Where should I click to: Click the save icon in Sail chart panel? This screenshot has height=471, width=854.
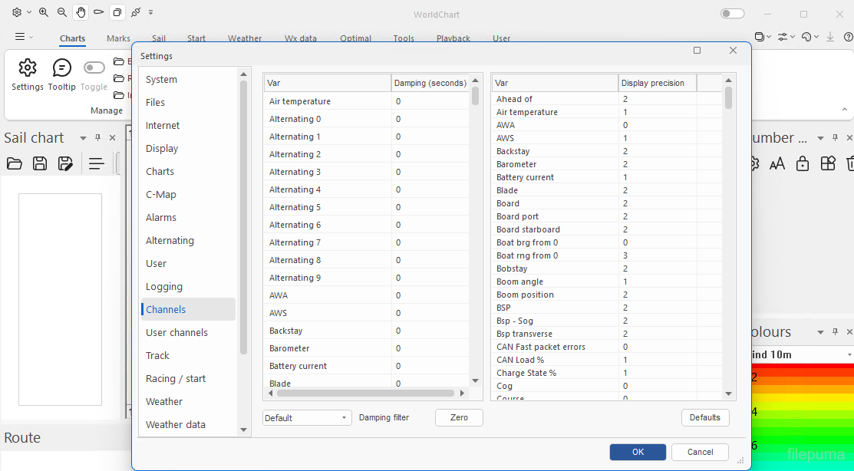click(x=40, y=163)
